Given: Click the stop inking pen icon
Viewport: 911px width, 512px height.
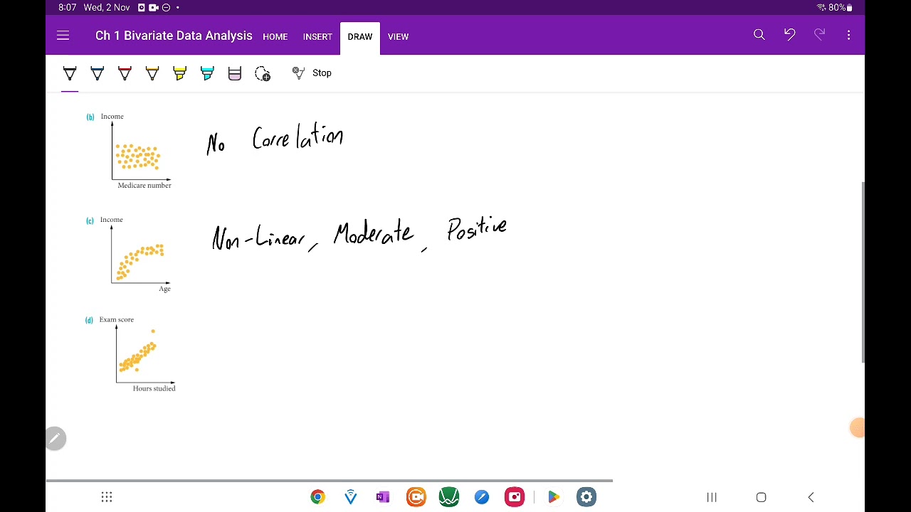Looking at the screenshot, I should point(299,73).
